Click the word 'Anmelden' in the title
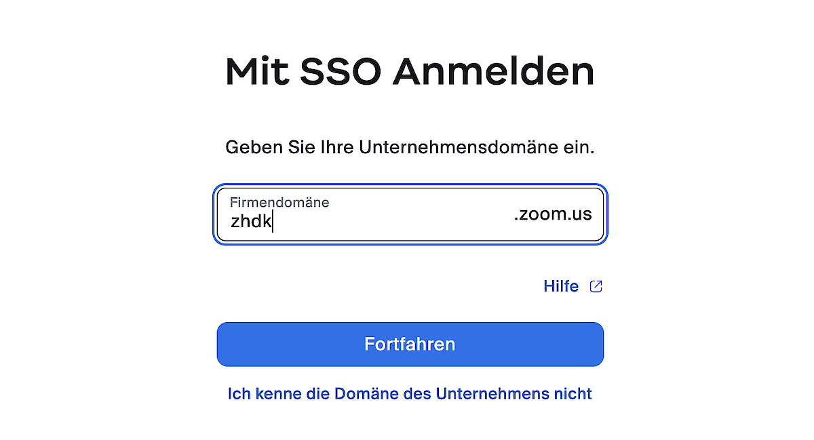 tap(493, 72)
